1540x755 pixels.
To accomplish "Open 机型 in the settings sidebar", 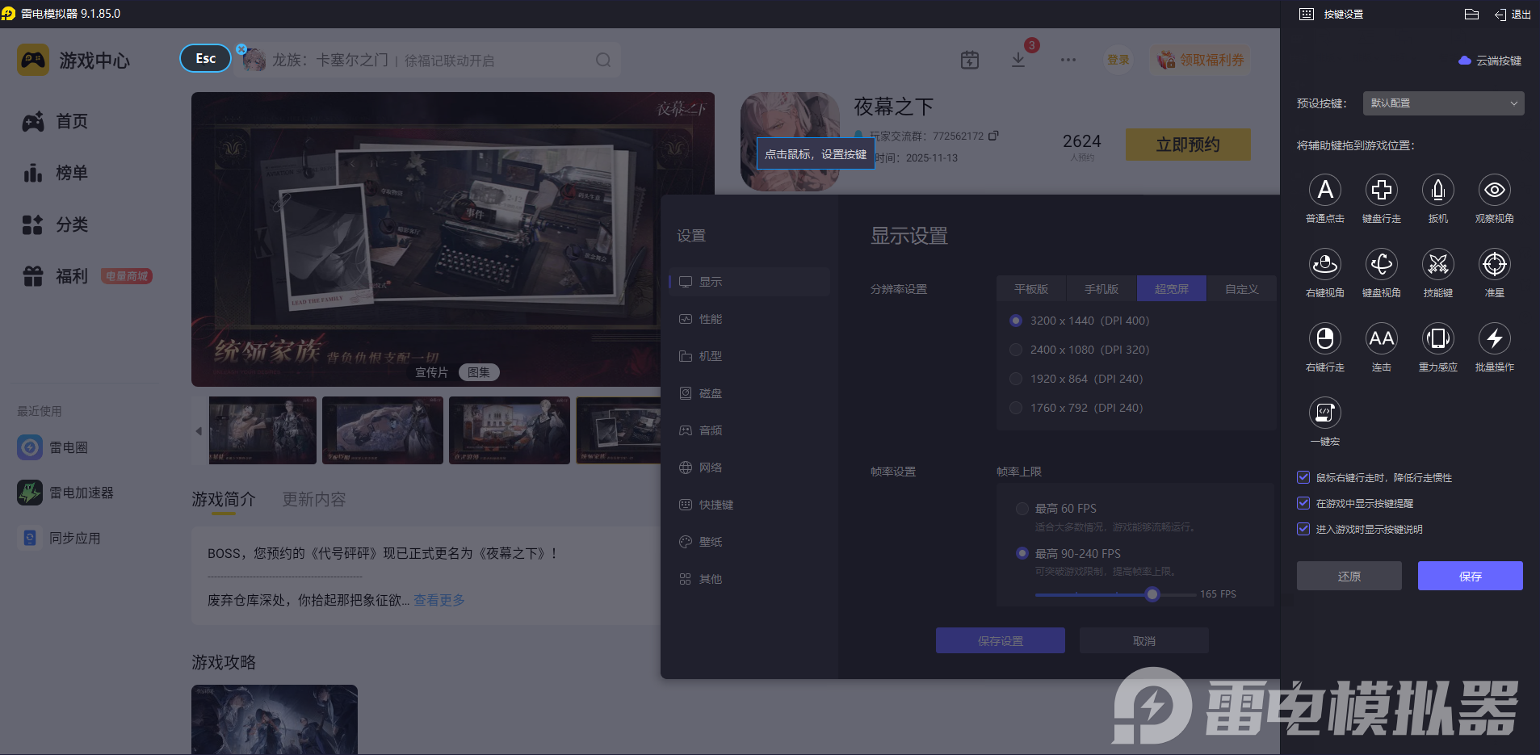I will (x=749, y=356).
